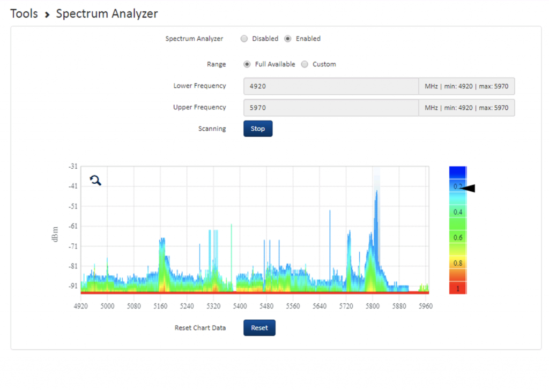The width and height of the screenshot is (549, 390).
Task: Click the 5160 label on frequency axis
Action: pos(160,306)
